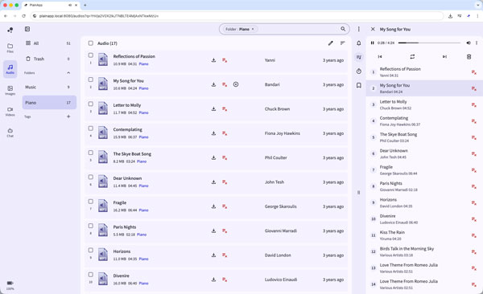Remove Letter to Molly from playlist
This screenshot has width=483, height=294.
(474, 105)
